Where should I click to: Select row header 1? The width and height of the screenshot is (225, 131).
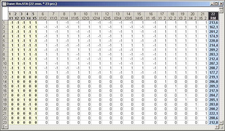pos(5,22)
